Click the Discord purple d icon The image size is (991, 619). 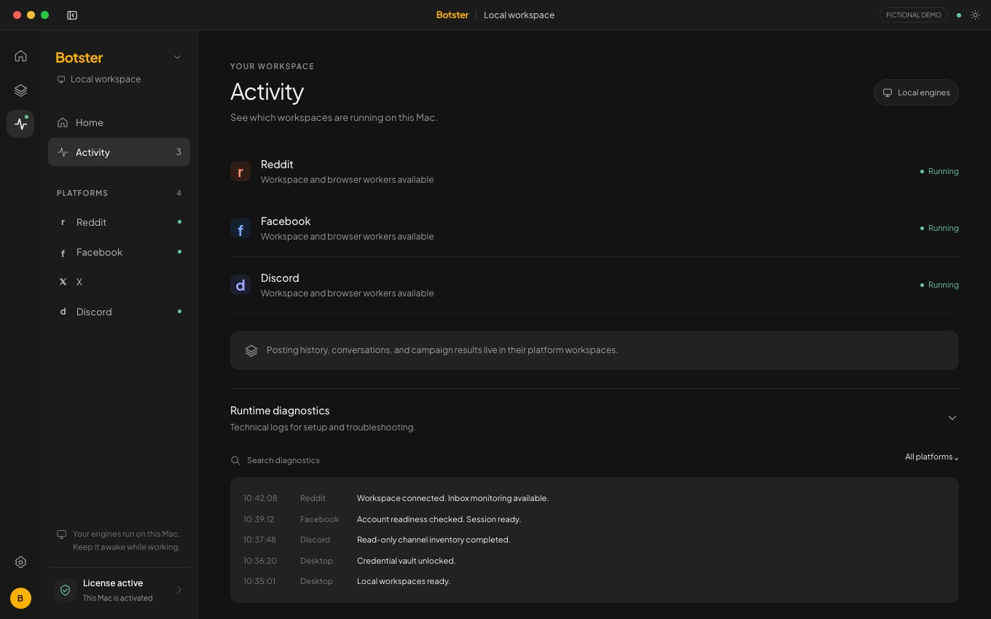point(240,285)
